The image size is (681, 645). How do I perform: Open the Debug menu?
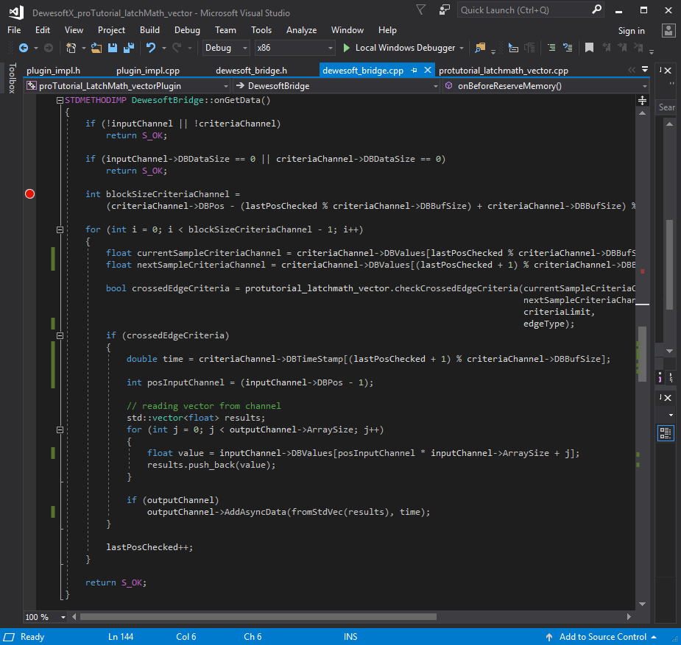coord(187,30)
